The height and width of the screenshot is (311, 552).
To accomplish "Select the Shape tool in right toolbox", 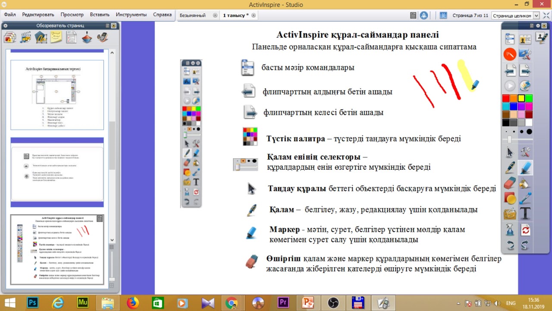I will point(510,198).
